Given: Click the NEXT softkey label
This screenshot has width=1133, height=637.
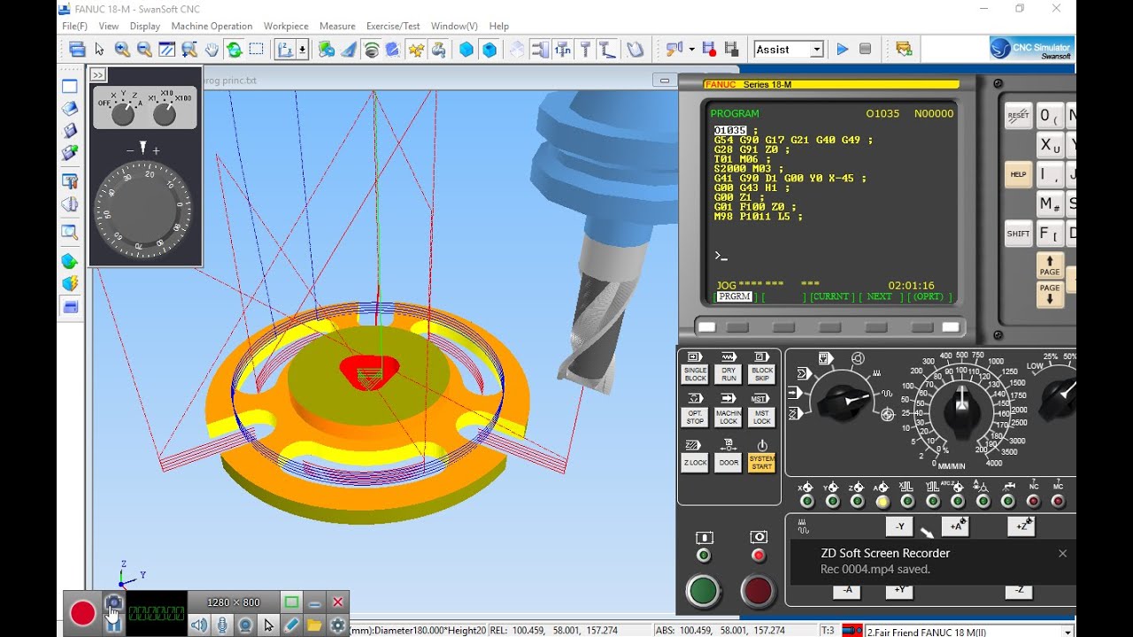Looking at the screenshot, I should coord(879,296).
